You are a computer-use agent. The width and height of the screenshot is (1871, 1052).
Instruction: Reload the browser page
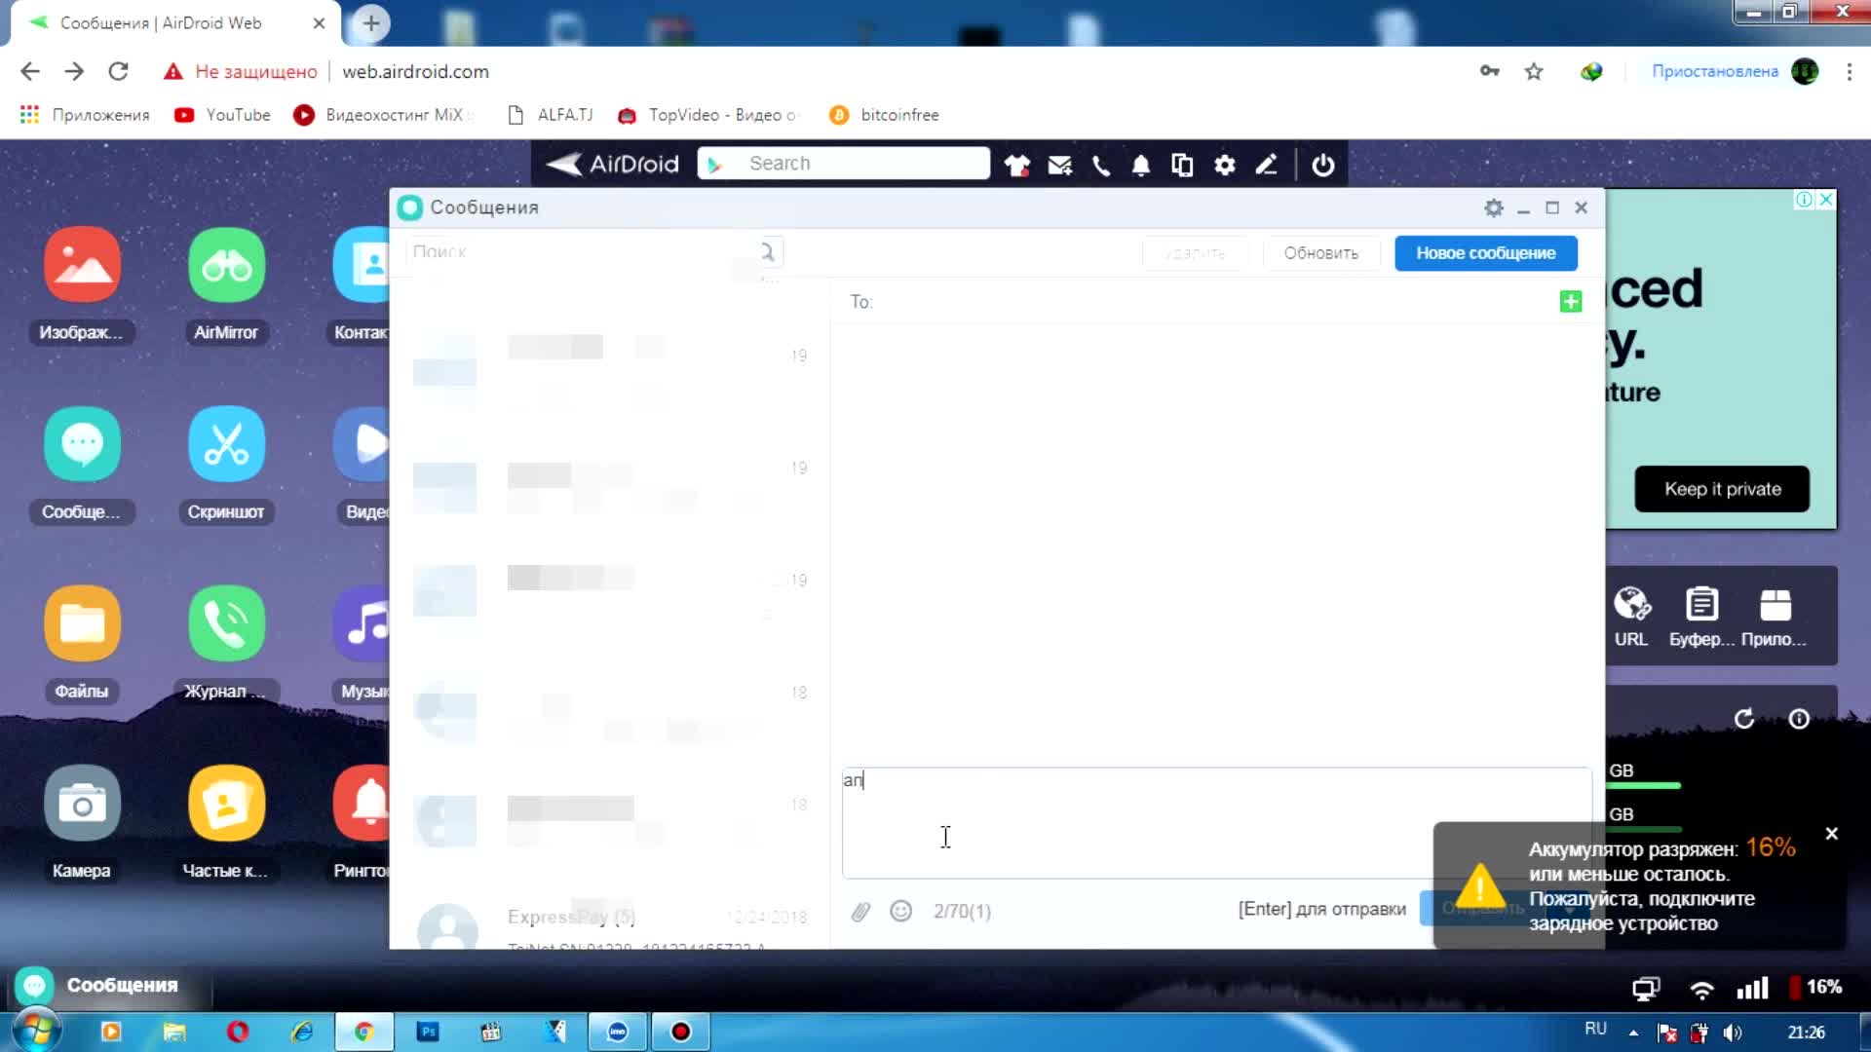(118, 71)
